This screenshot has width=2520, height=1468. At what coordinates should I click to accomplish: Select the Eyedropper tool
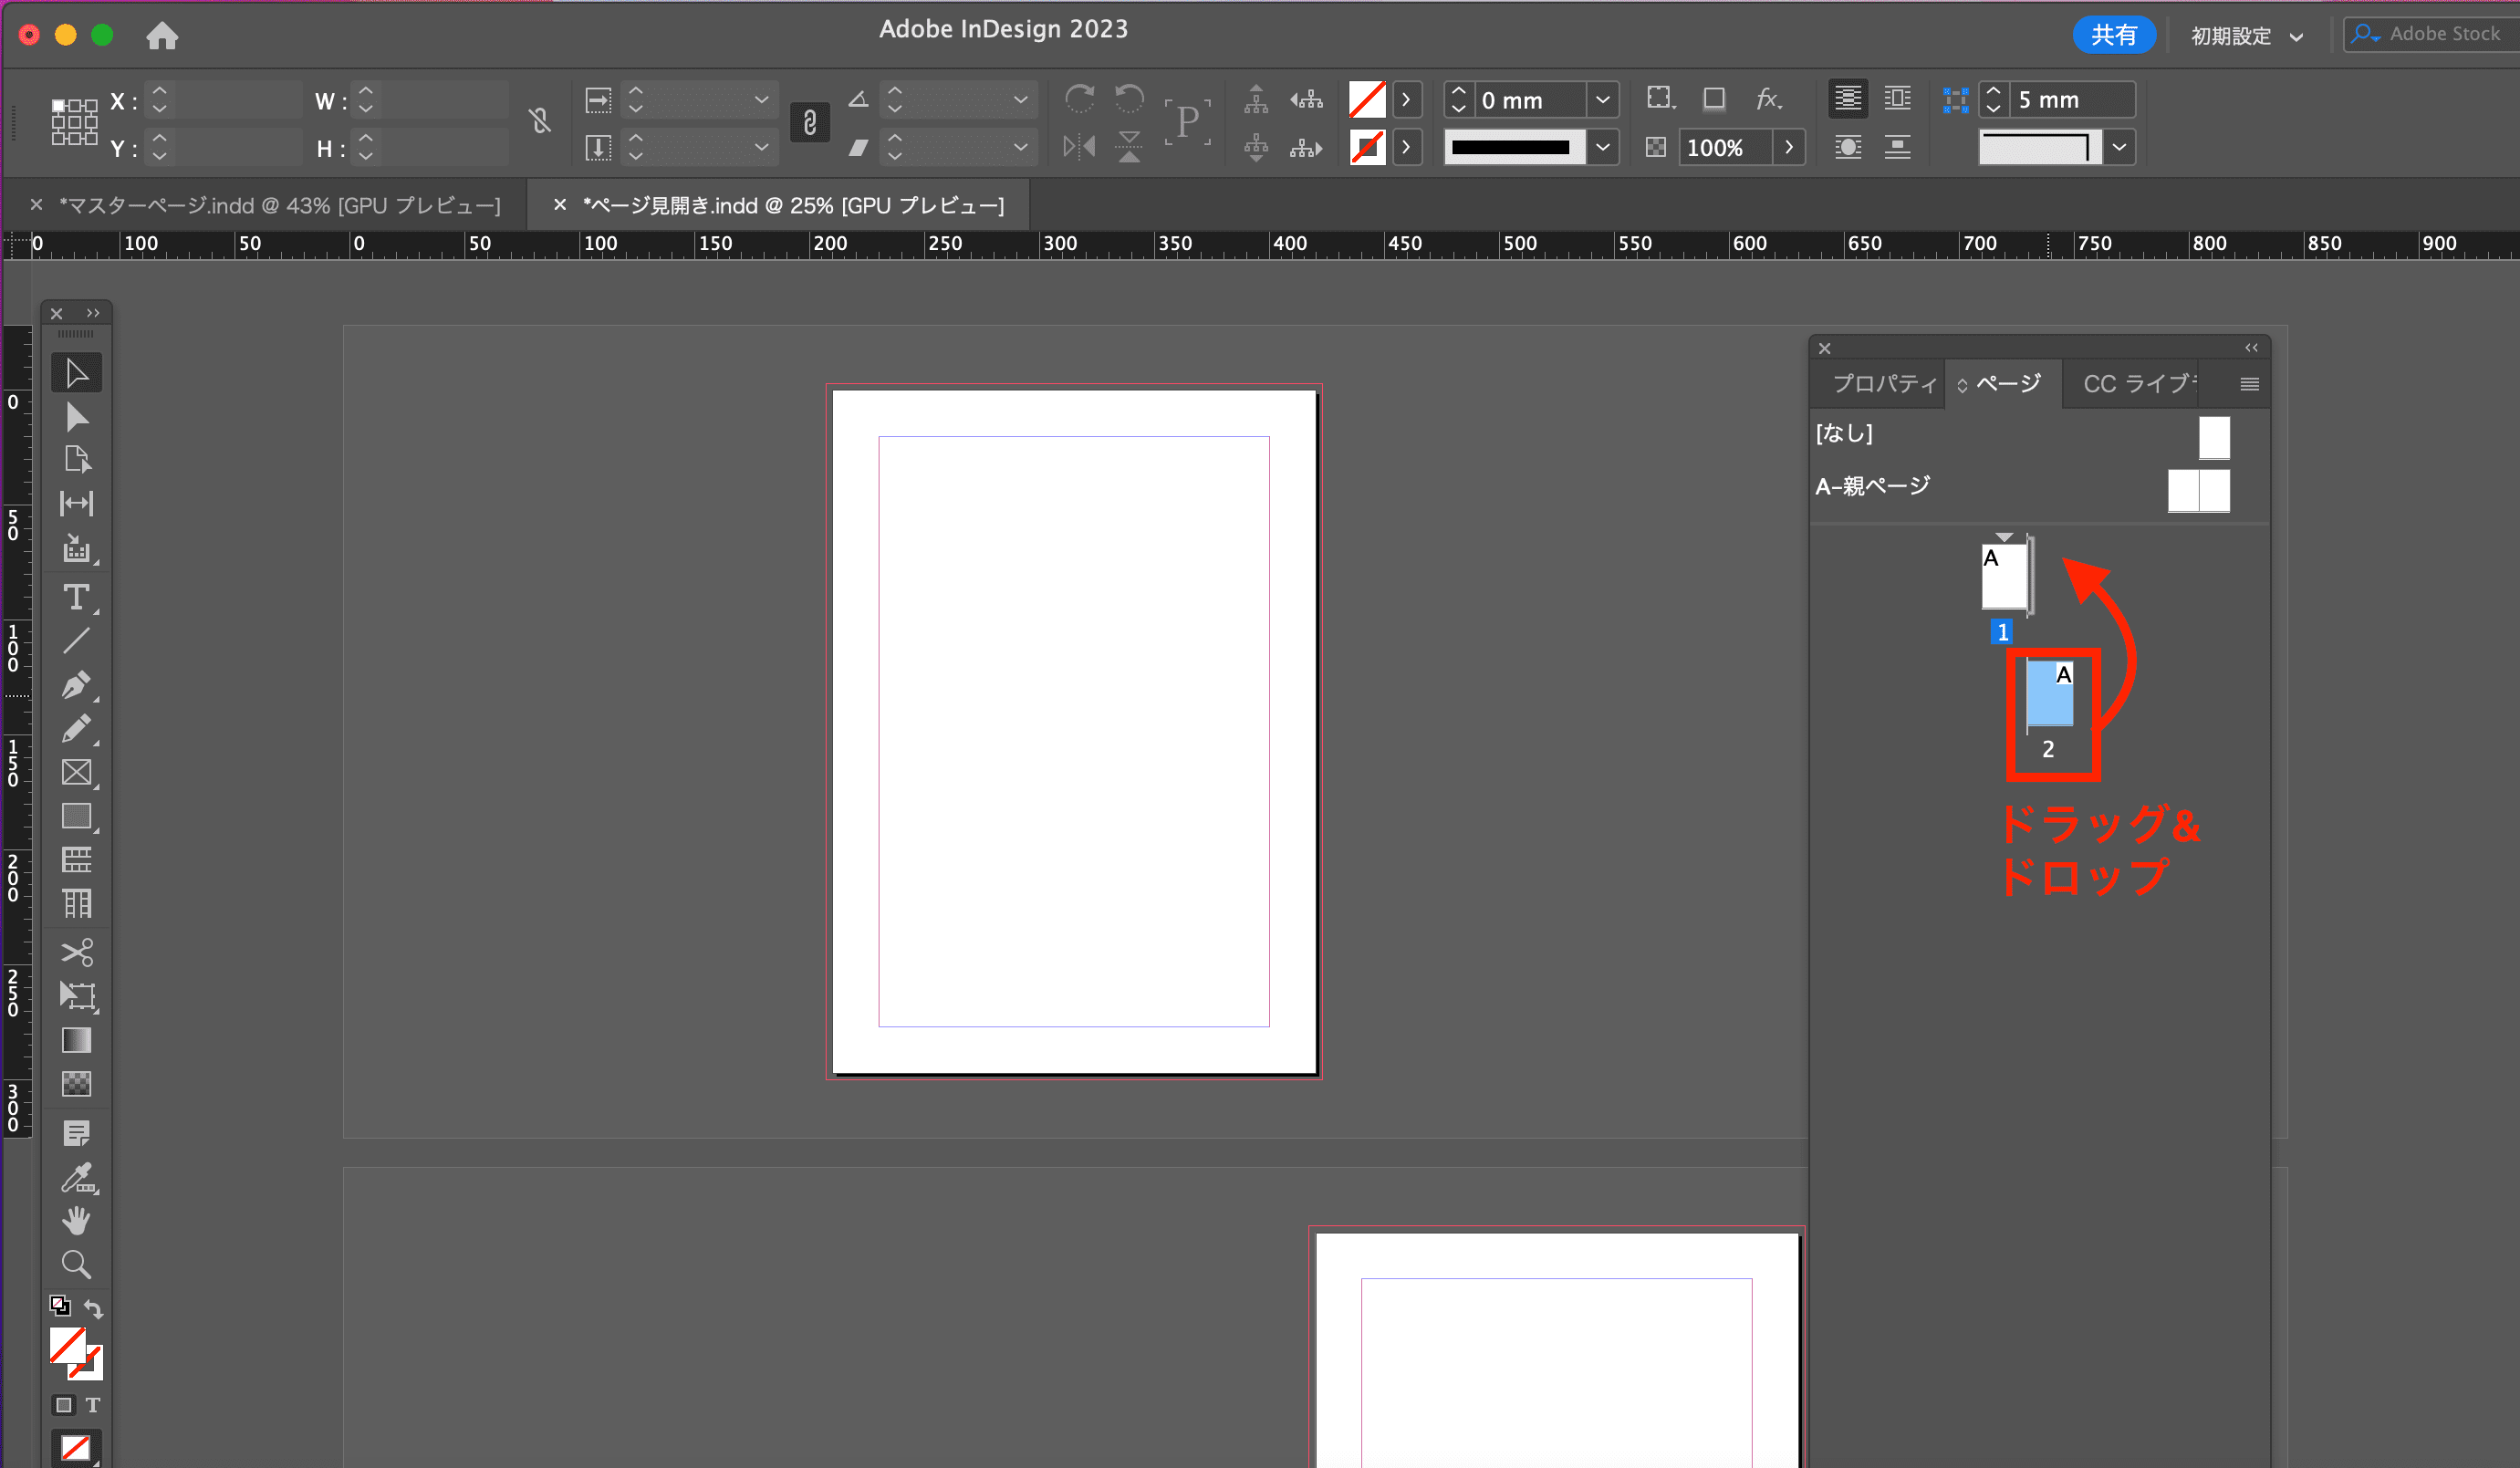click(76, 1178)
